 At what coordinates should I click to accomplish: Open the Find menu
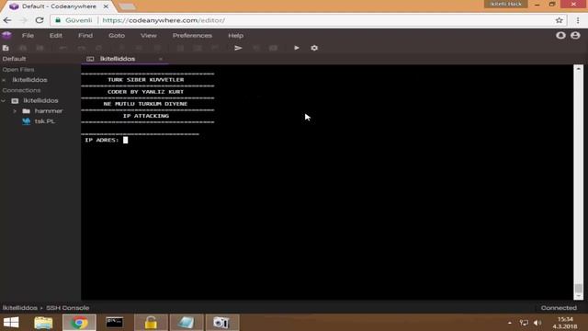pyautogui.click(x=85, y=35)
